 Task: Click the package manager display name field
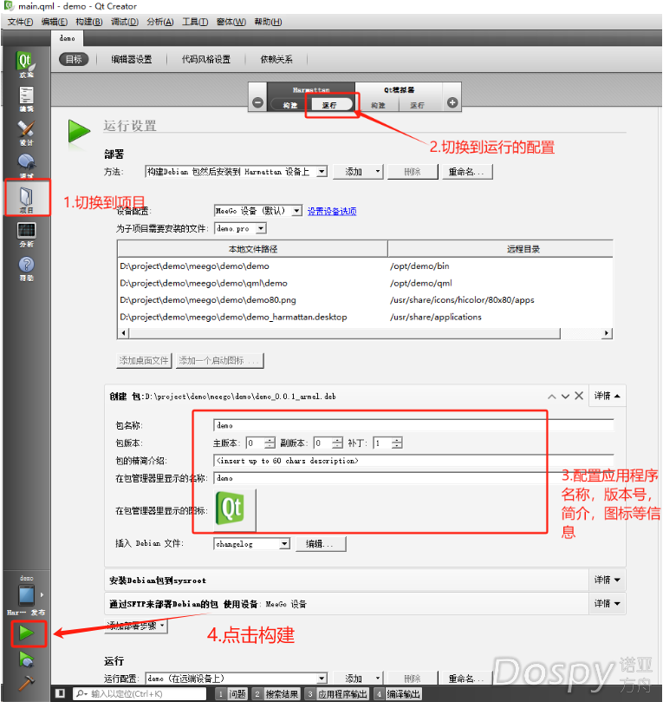click(x=413, y=478)
